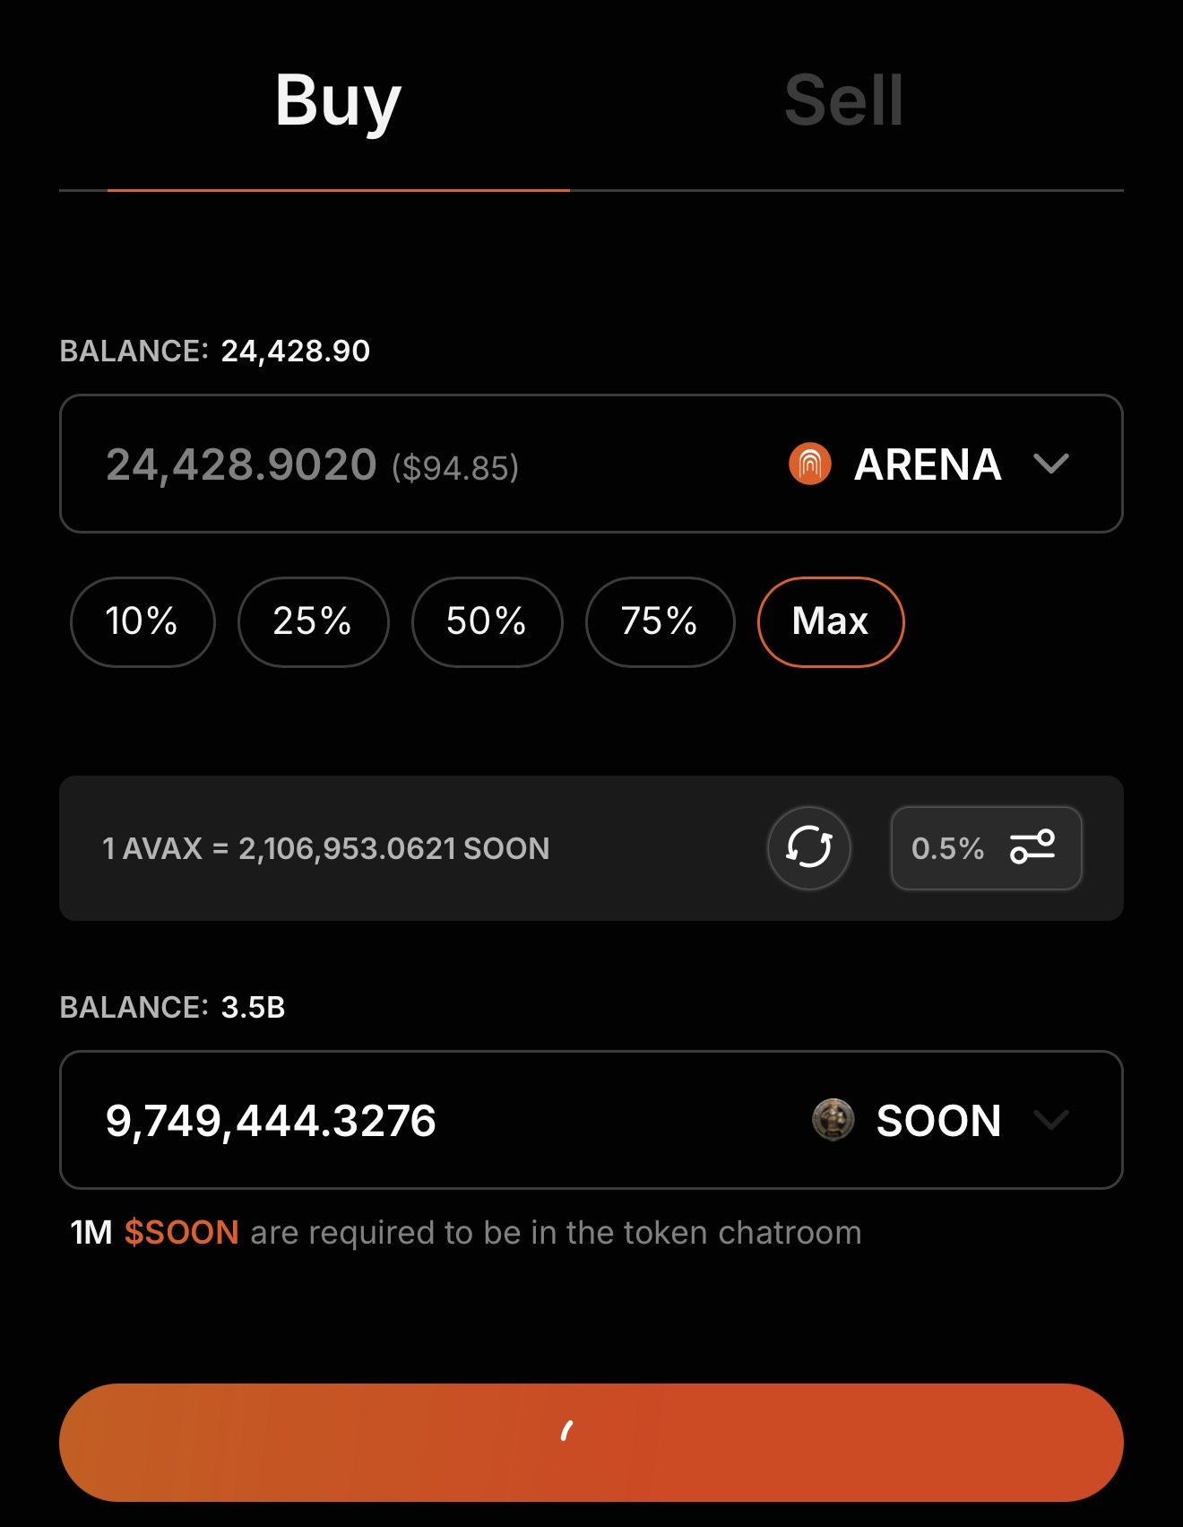Open slippage settings sliders icon
Image resolution: width=1183 pixels, height=1527 pixels.
click(1032, 847)
